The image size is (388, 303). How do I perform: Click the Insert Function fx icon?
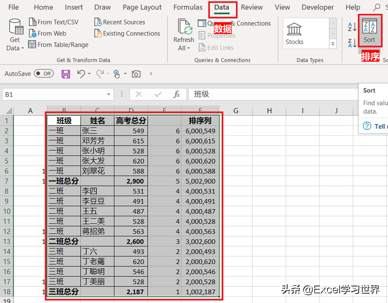click(x=176, y=94)
